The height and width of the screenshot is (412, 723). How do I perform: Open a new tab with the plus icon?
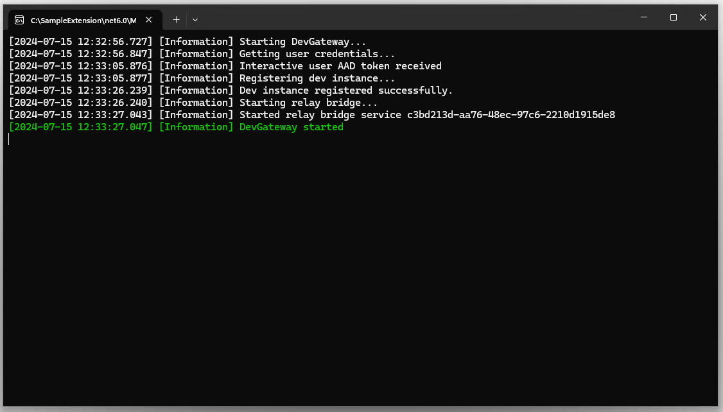176,20
